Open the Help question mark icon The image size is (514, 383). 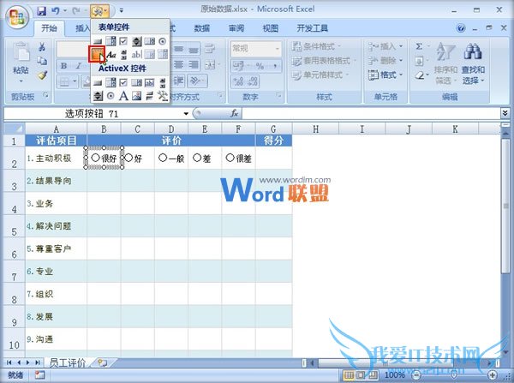[461, 28]
